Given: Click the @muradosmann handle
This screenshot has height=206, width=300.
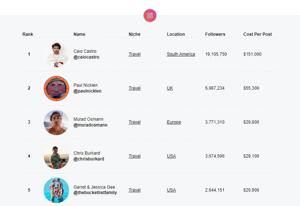Looking at the screenshot, I should click(x=90, y=125).
